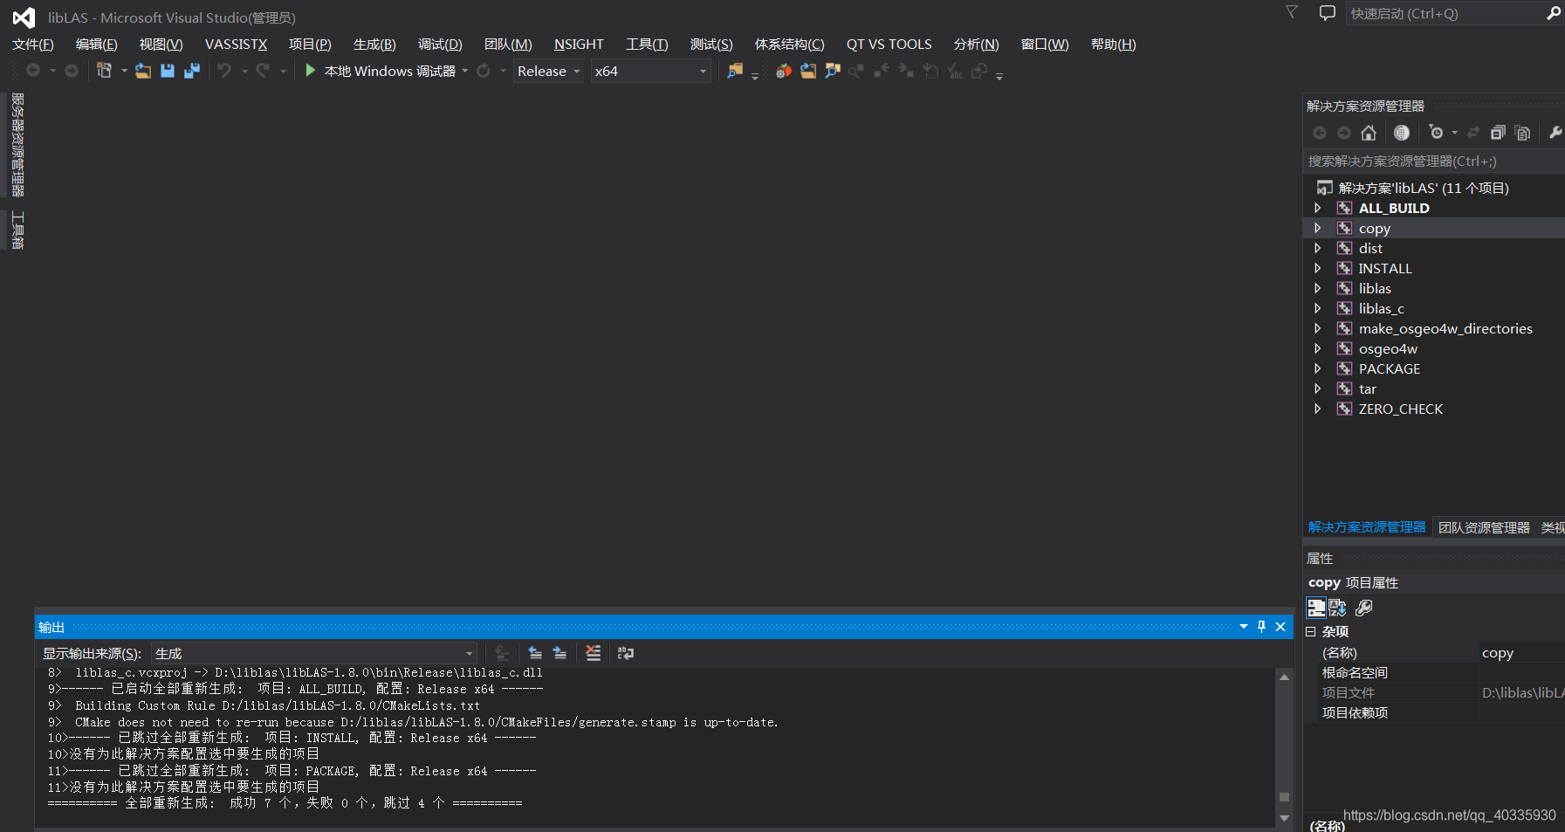Expand the ZERO_CHECK project node
The image size is (1565, 832).
tap(1318, 409)
